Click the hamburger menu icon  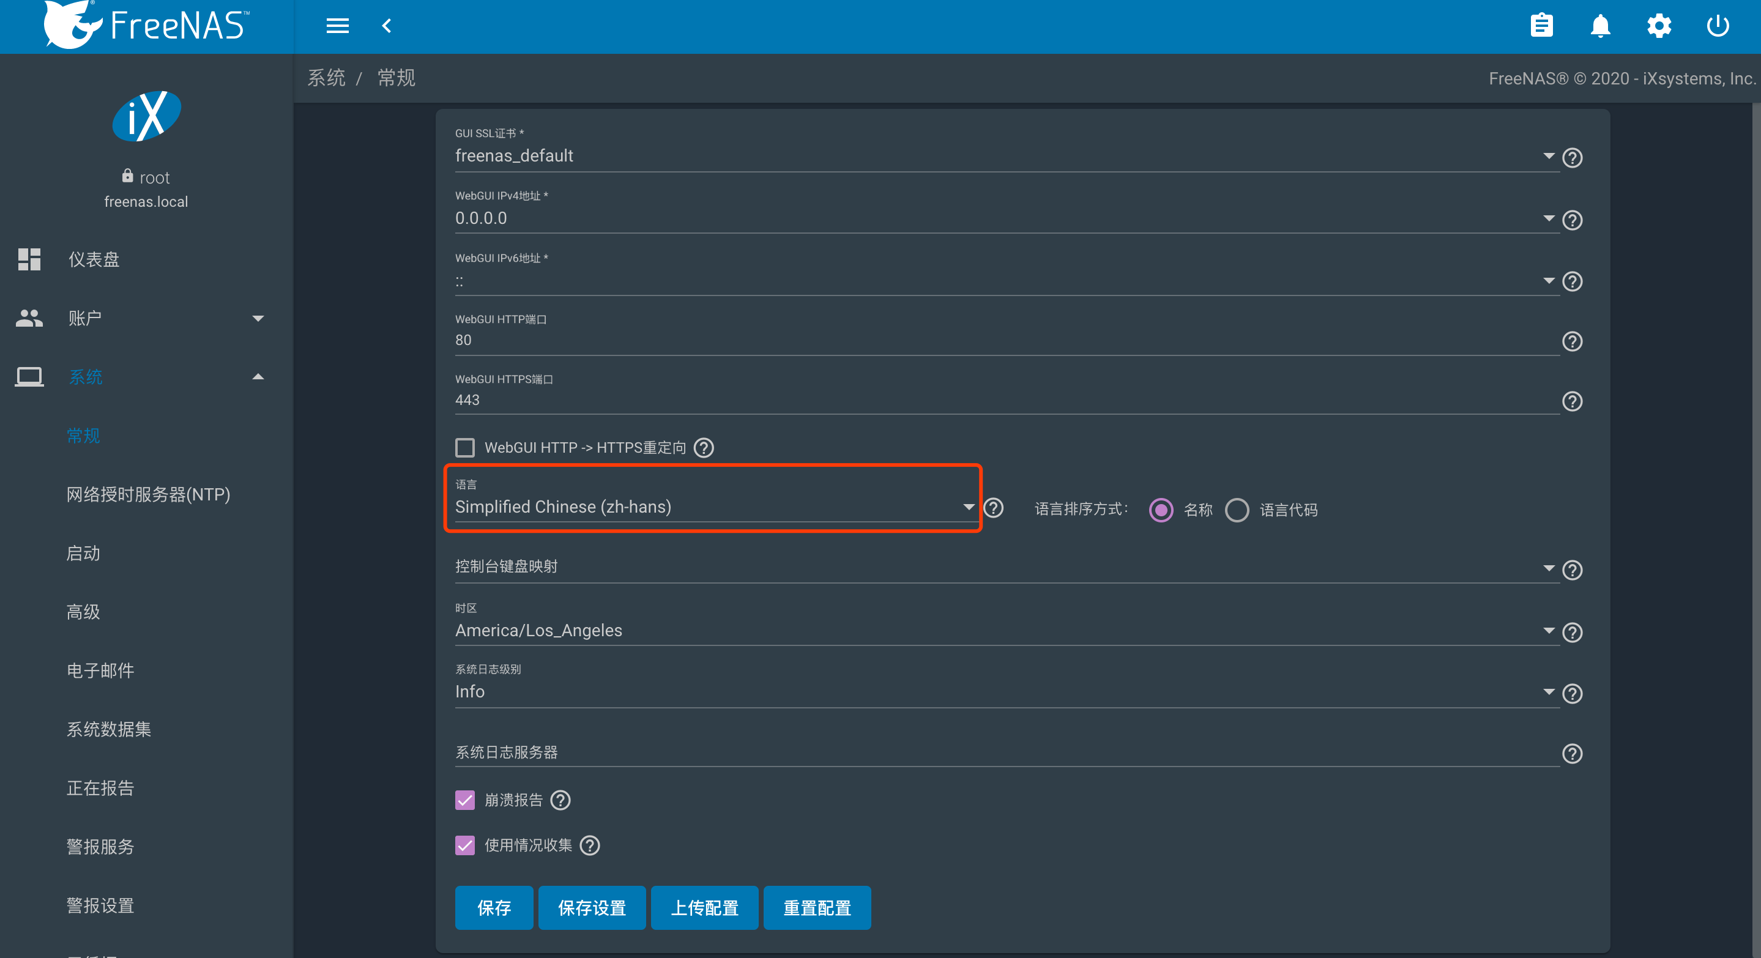337,26
